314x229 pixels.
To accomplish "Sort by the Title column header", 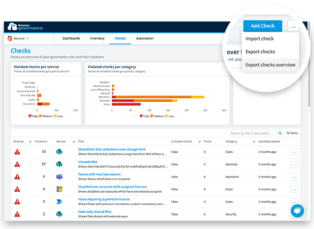I will pos(81,141).
